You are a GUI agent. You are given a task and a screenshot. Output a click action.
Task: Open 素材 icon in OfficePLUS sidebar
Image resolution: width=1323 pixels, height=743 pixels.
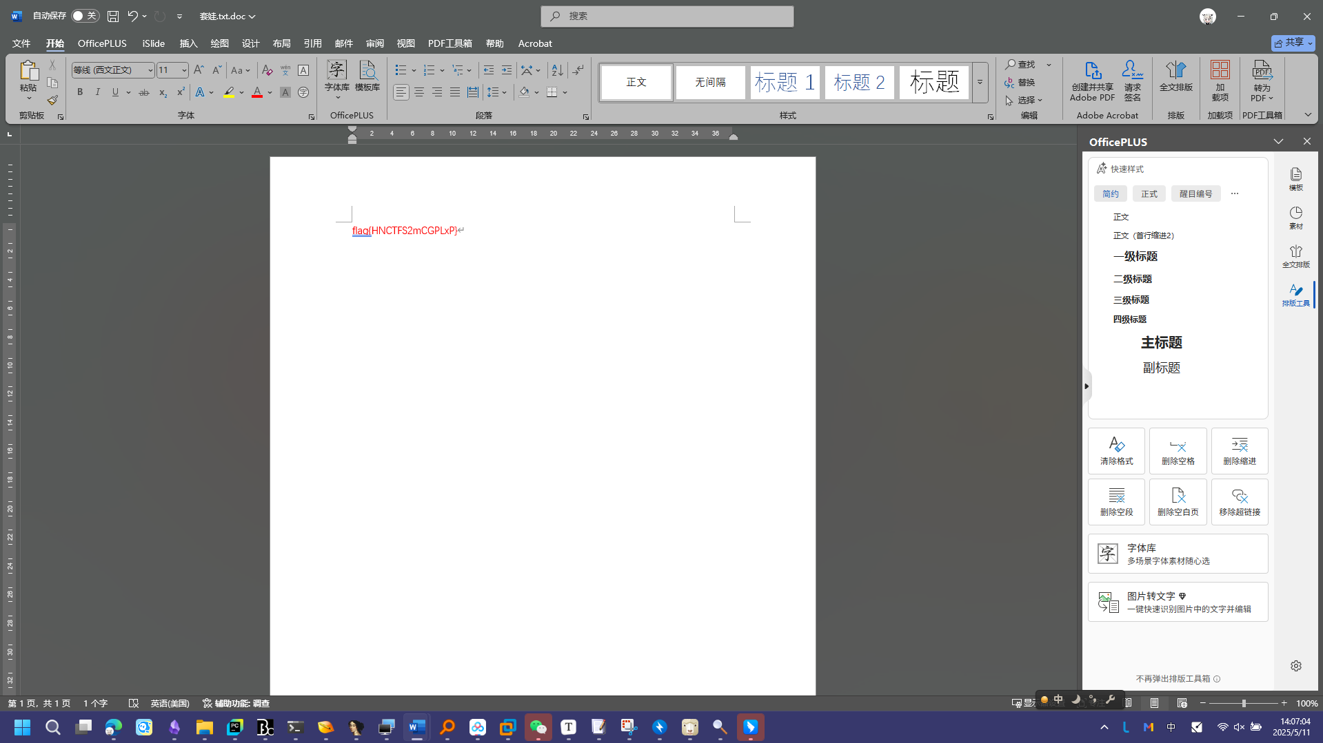click(x=1296, y=218)
